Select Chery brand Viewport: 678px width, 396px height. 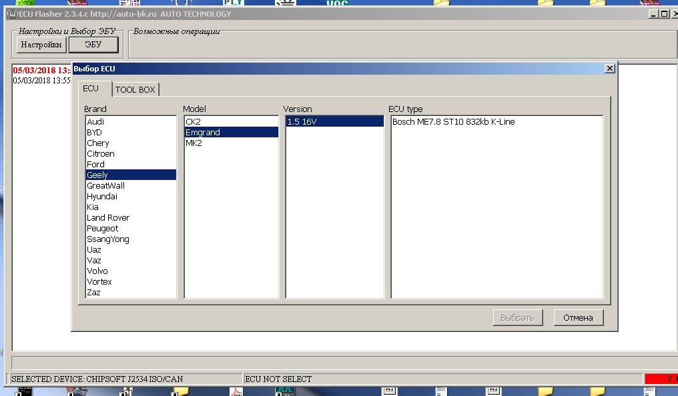[131, 143]
